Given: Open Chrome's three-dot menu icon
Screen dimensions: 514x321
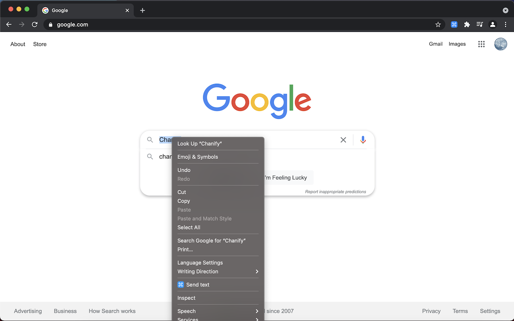Looking at the screenshot, I should click(x=506, y=24).
